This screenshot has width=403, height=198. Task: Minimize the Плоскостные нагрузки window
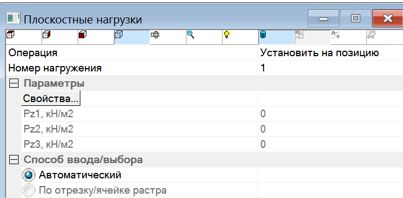pyautogui.click(x=323, y=19)
